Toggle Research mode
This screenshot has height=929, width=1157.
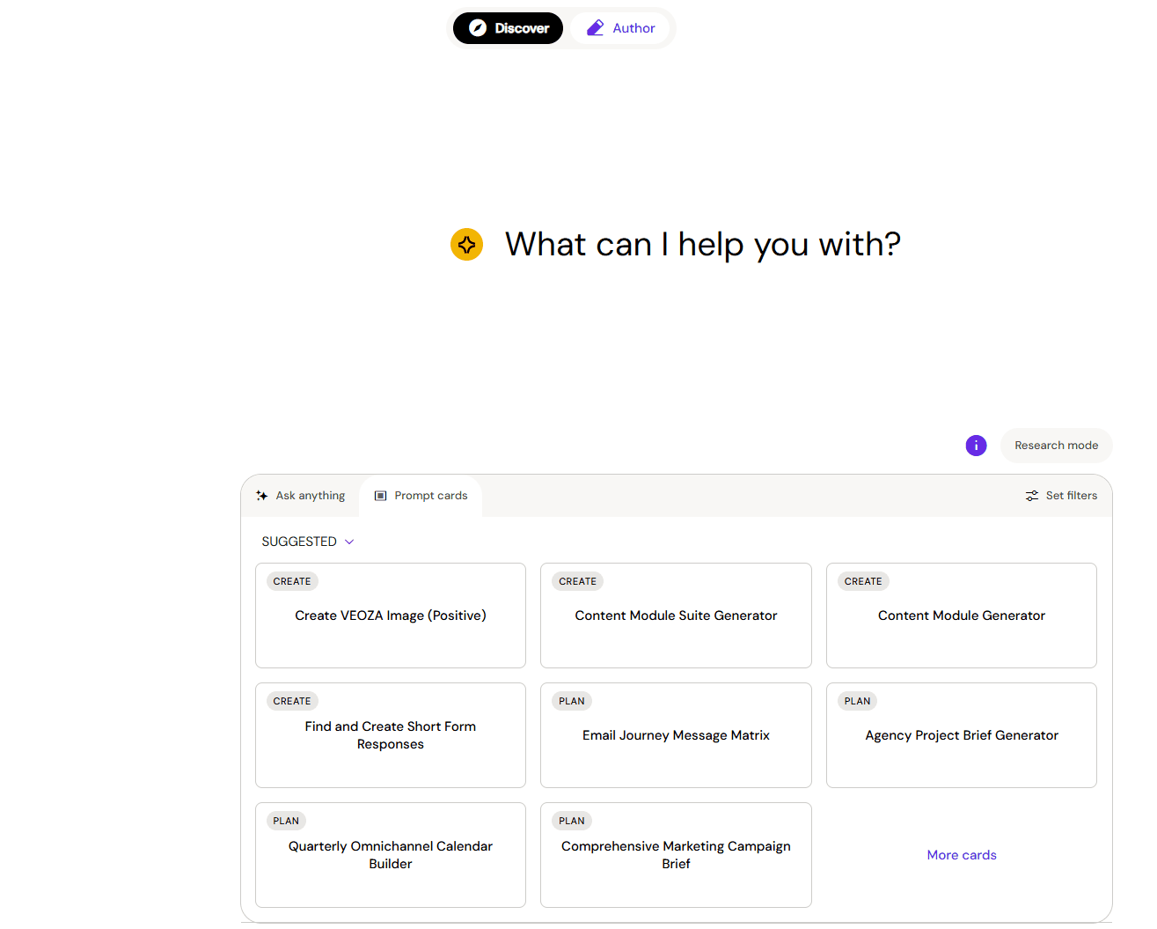(x=1057, y=446)
